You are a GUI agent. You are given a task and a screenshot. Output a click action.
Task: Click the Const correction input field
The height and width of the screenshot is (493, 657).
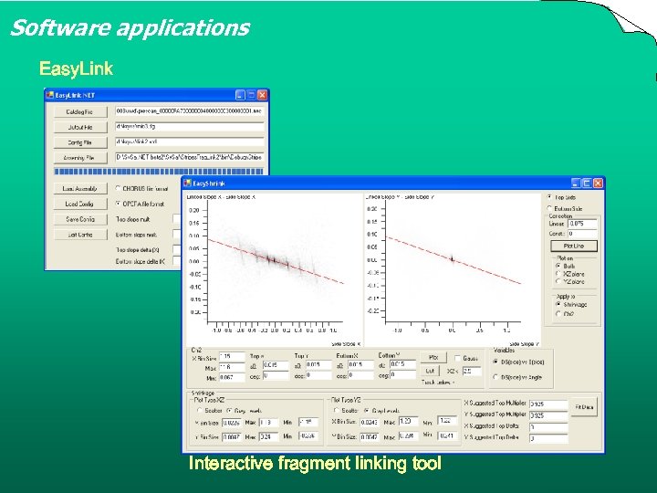click(x=582, y=234)
